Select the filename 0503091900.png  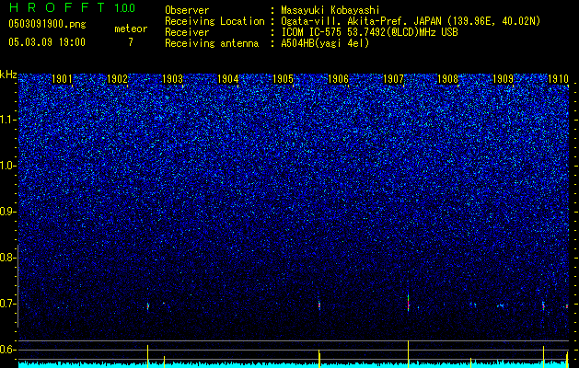coord(47,24)
